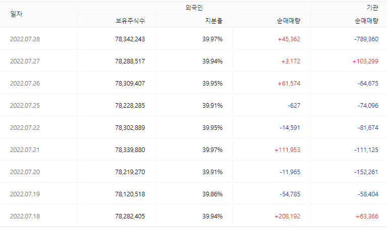This screenshot has width=387, height=228.
Task: Click foreign net volume +3,172
Action: (x=291, y=61)
